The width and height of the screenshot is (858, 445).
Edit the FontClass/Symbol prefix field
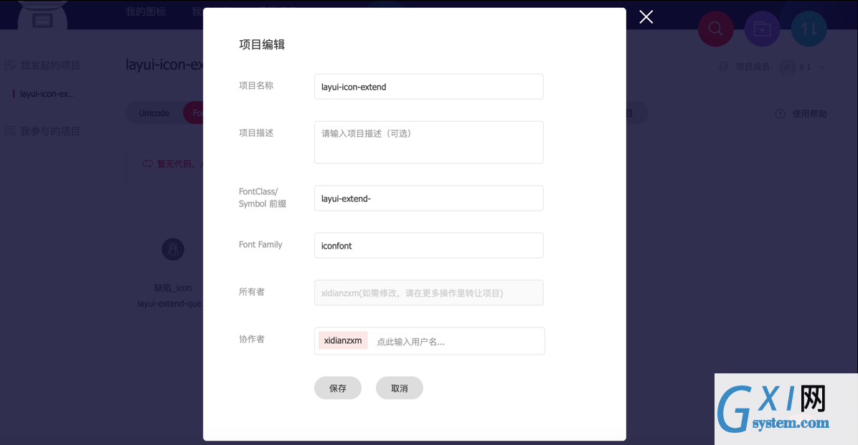(x=428, y=198)
